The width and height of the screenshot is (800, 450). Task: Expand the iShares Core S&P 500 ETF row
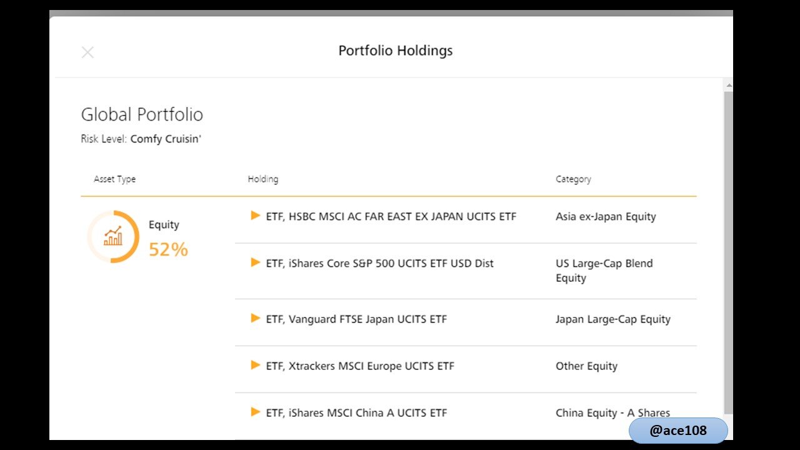tap(255, 262)
